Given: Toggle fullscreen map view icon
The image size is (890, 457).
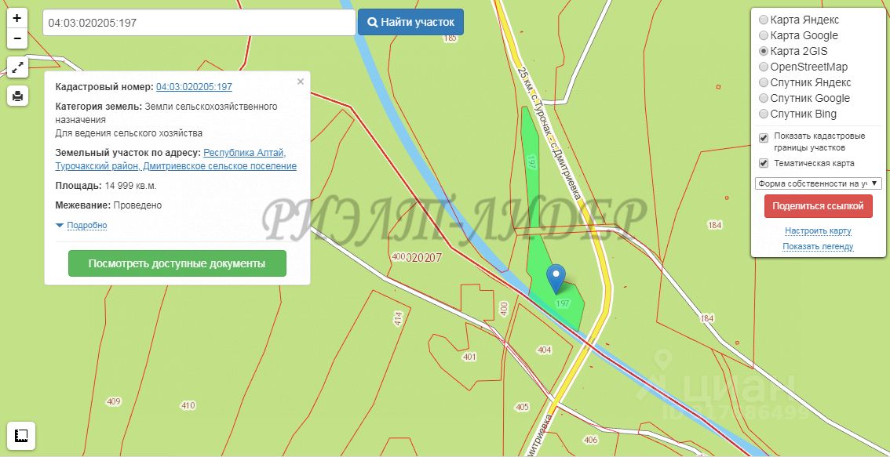Looking at the screenshot, I should [17, 67].
